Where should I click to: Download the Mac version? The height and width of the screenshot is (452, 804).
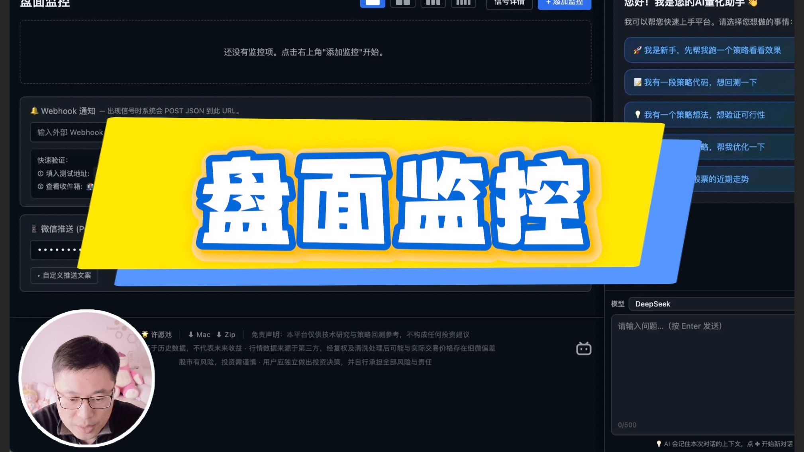click(x=199, y=335)
